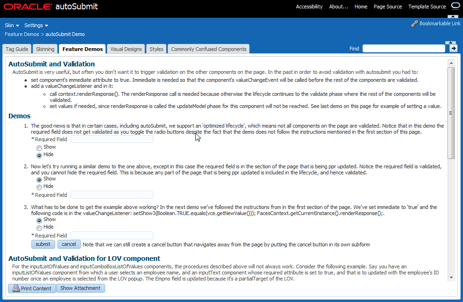
Task: Click the cancel button
Action: click(69, 244)
